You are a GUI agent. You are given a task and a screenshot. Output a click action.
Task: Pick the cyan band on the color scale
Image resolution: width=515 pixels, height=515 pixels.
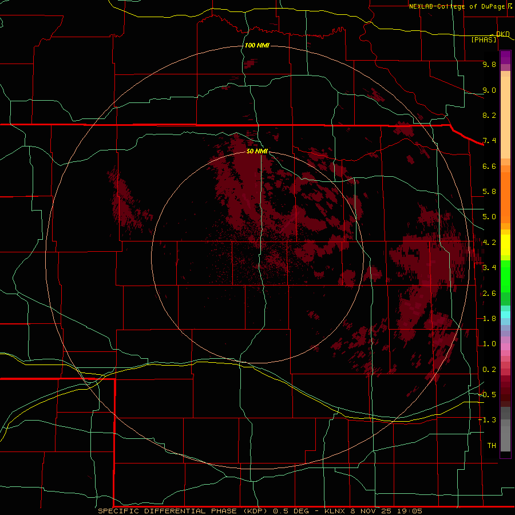pyautogui.click(x=505, y=315)
